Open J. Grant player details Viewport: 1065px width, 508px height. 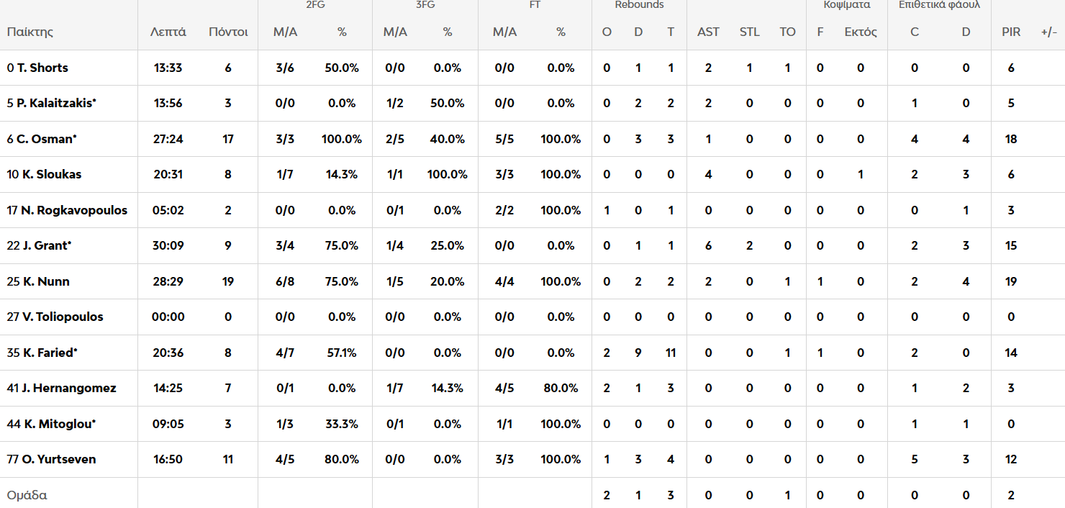pos(43,245)
